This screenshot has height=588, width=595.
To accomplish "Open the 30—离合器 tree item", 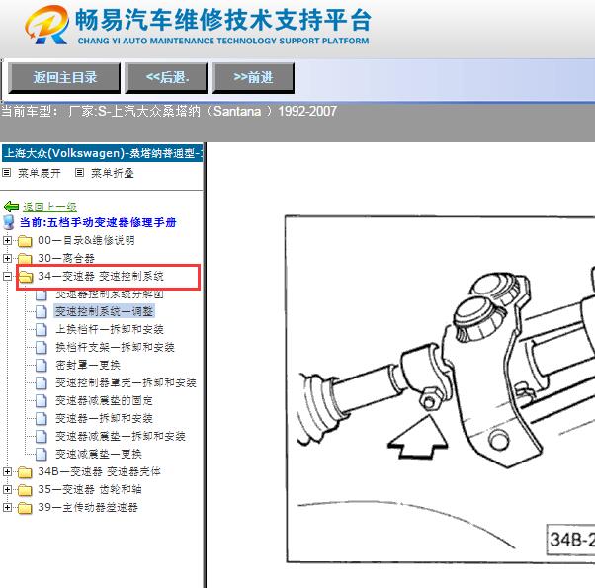I will click(x=66, y=258).
